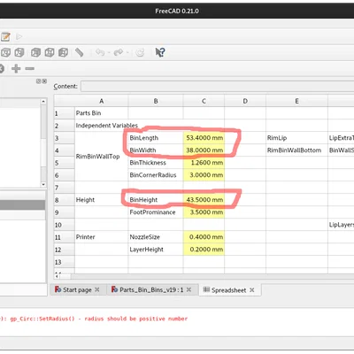Viewport: 354px width, 354px height.
Task: Click the left panel scrollbar down arrow
Action: pos(43,184)
